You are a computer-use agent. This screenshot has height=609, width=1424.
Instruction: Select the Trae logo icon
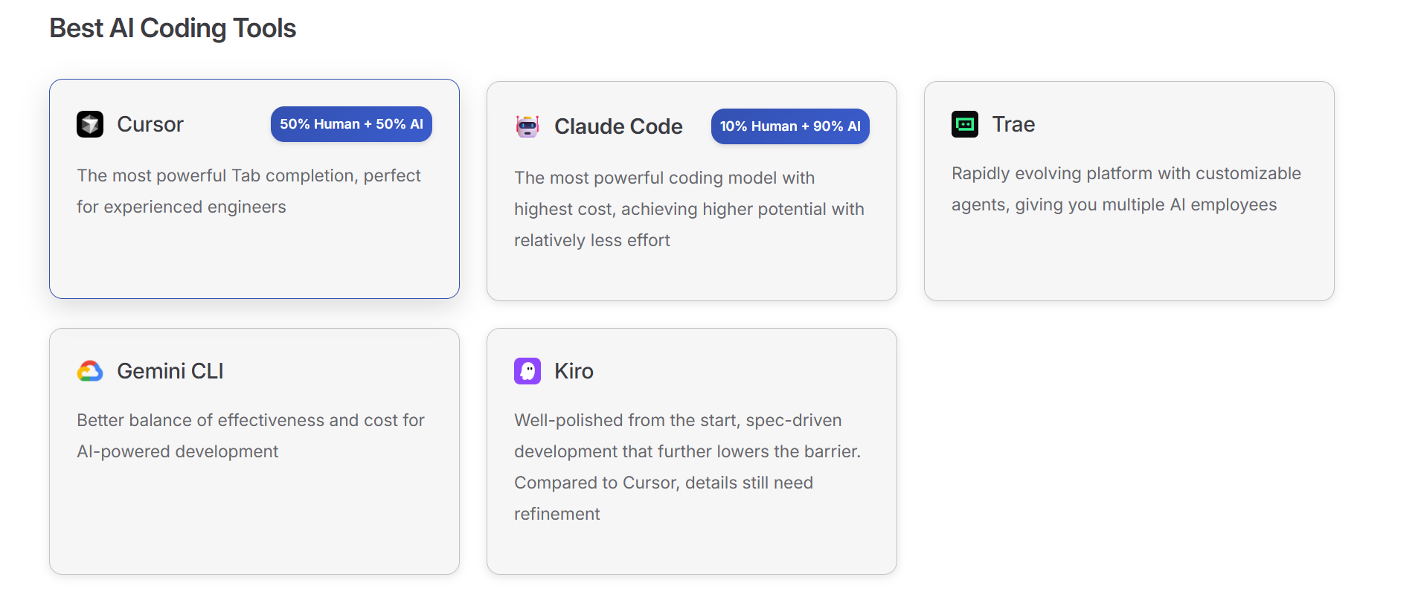(x=964, y=124)
